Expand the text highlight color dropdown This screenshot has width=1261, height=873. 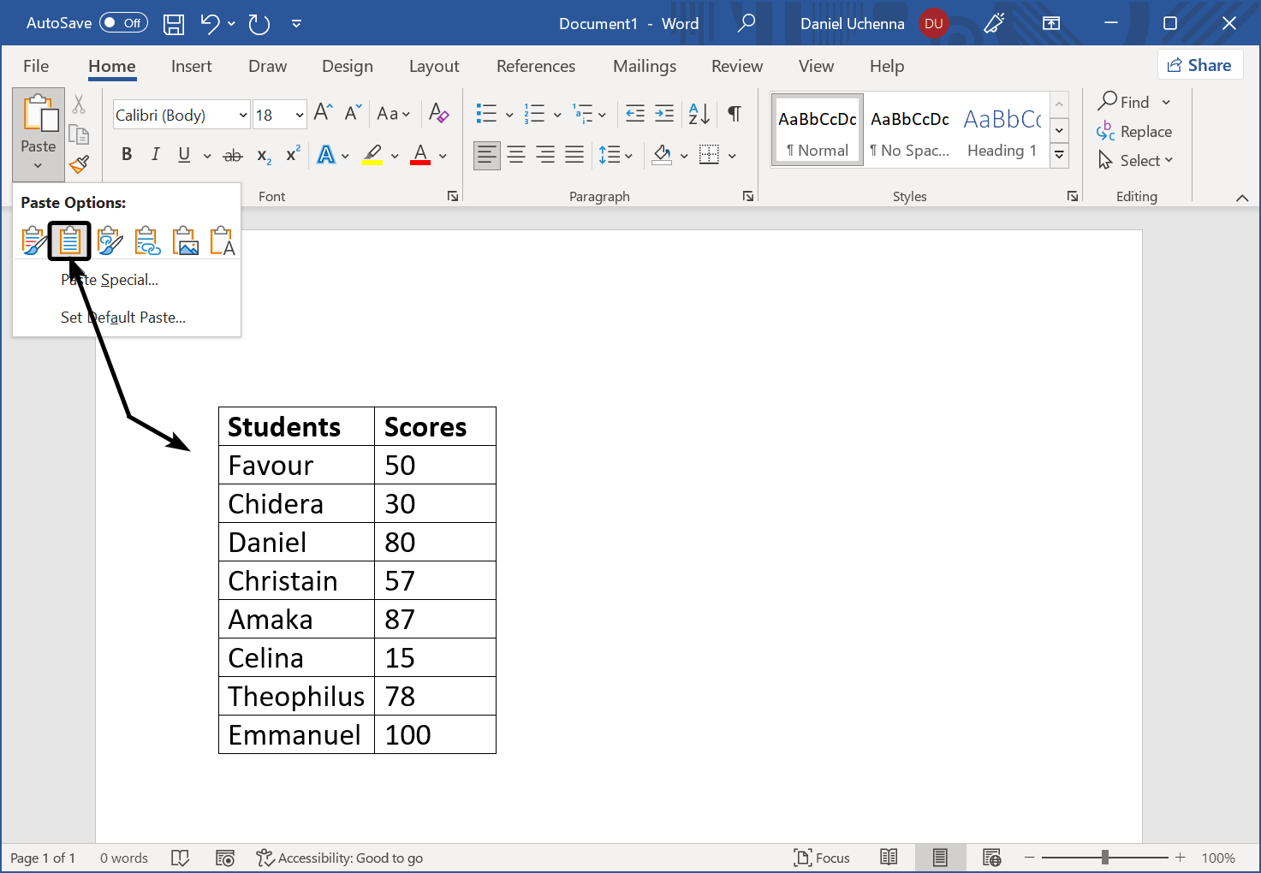394,155
